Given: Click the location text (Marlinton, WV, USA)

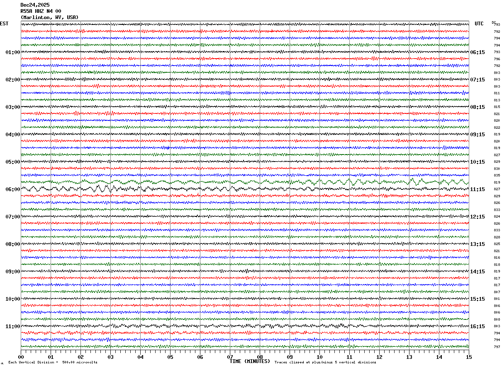Looking at the screenshot, I should click(49, 17).
